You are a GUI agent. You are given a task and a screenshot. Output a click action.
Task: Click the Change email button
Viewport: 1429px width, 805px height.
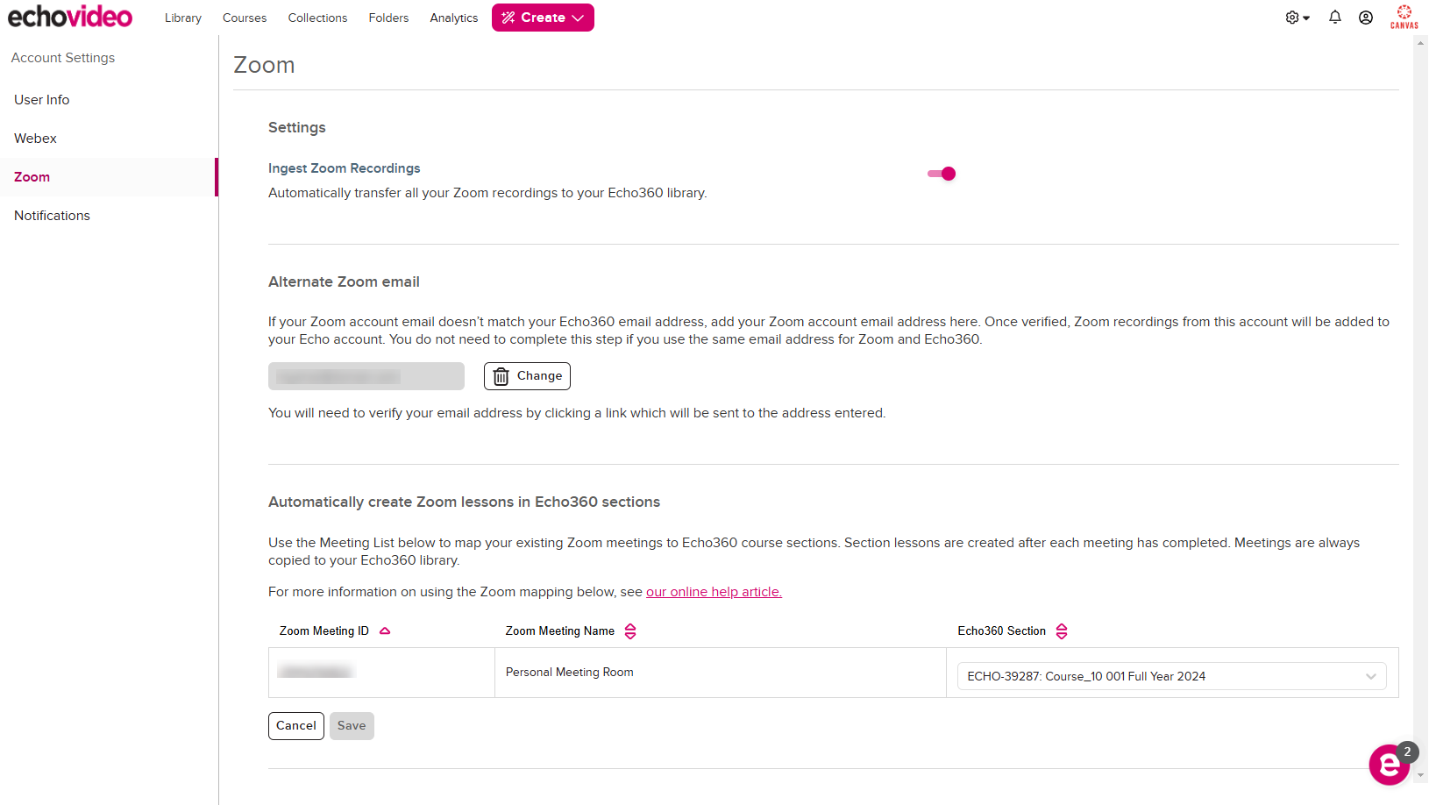[527, 376]
